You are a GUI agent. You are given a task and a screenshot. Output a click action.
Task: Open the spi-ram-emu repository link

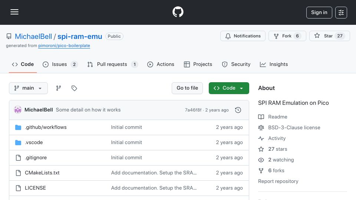click(80, 37)
